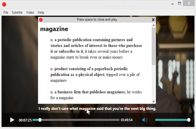Minimize the player window

172,3
